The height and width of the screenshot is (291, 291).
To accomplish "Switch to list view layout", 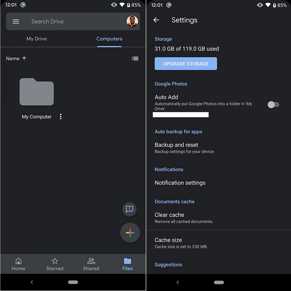I will click(x=135, y=59).
